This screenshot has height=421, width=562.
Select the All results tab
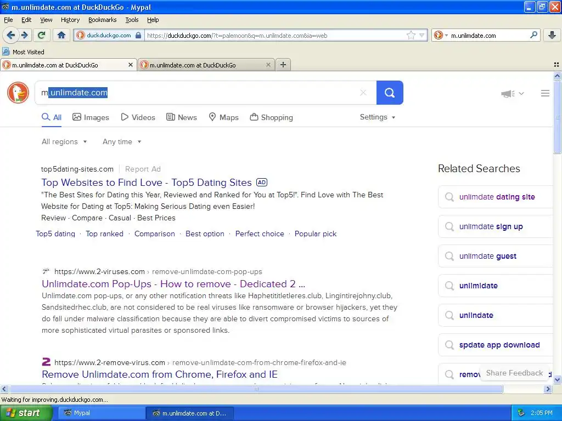51,117
